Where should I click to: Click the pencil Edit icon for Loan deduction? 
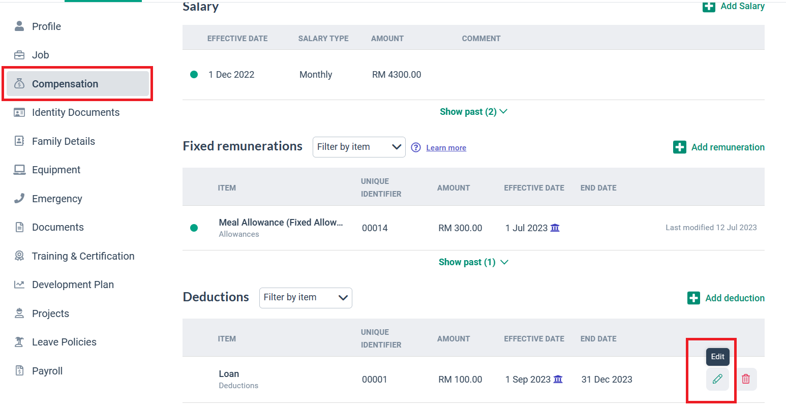point(717,379)
